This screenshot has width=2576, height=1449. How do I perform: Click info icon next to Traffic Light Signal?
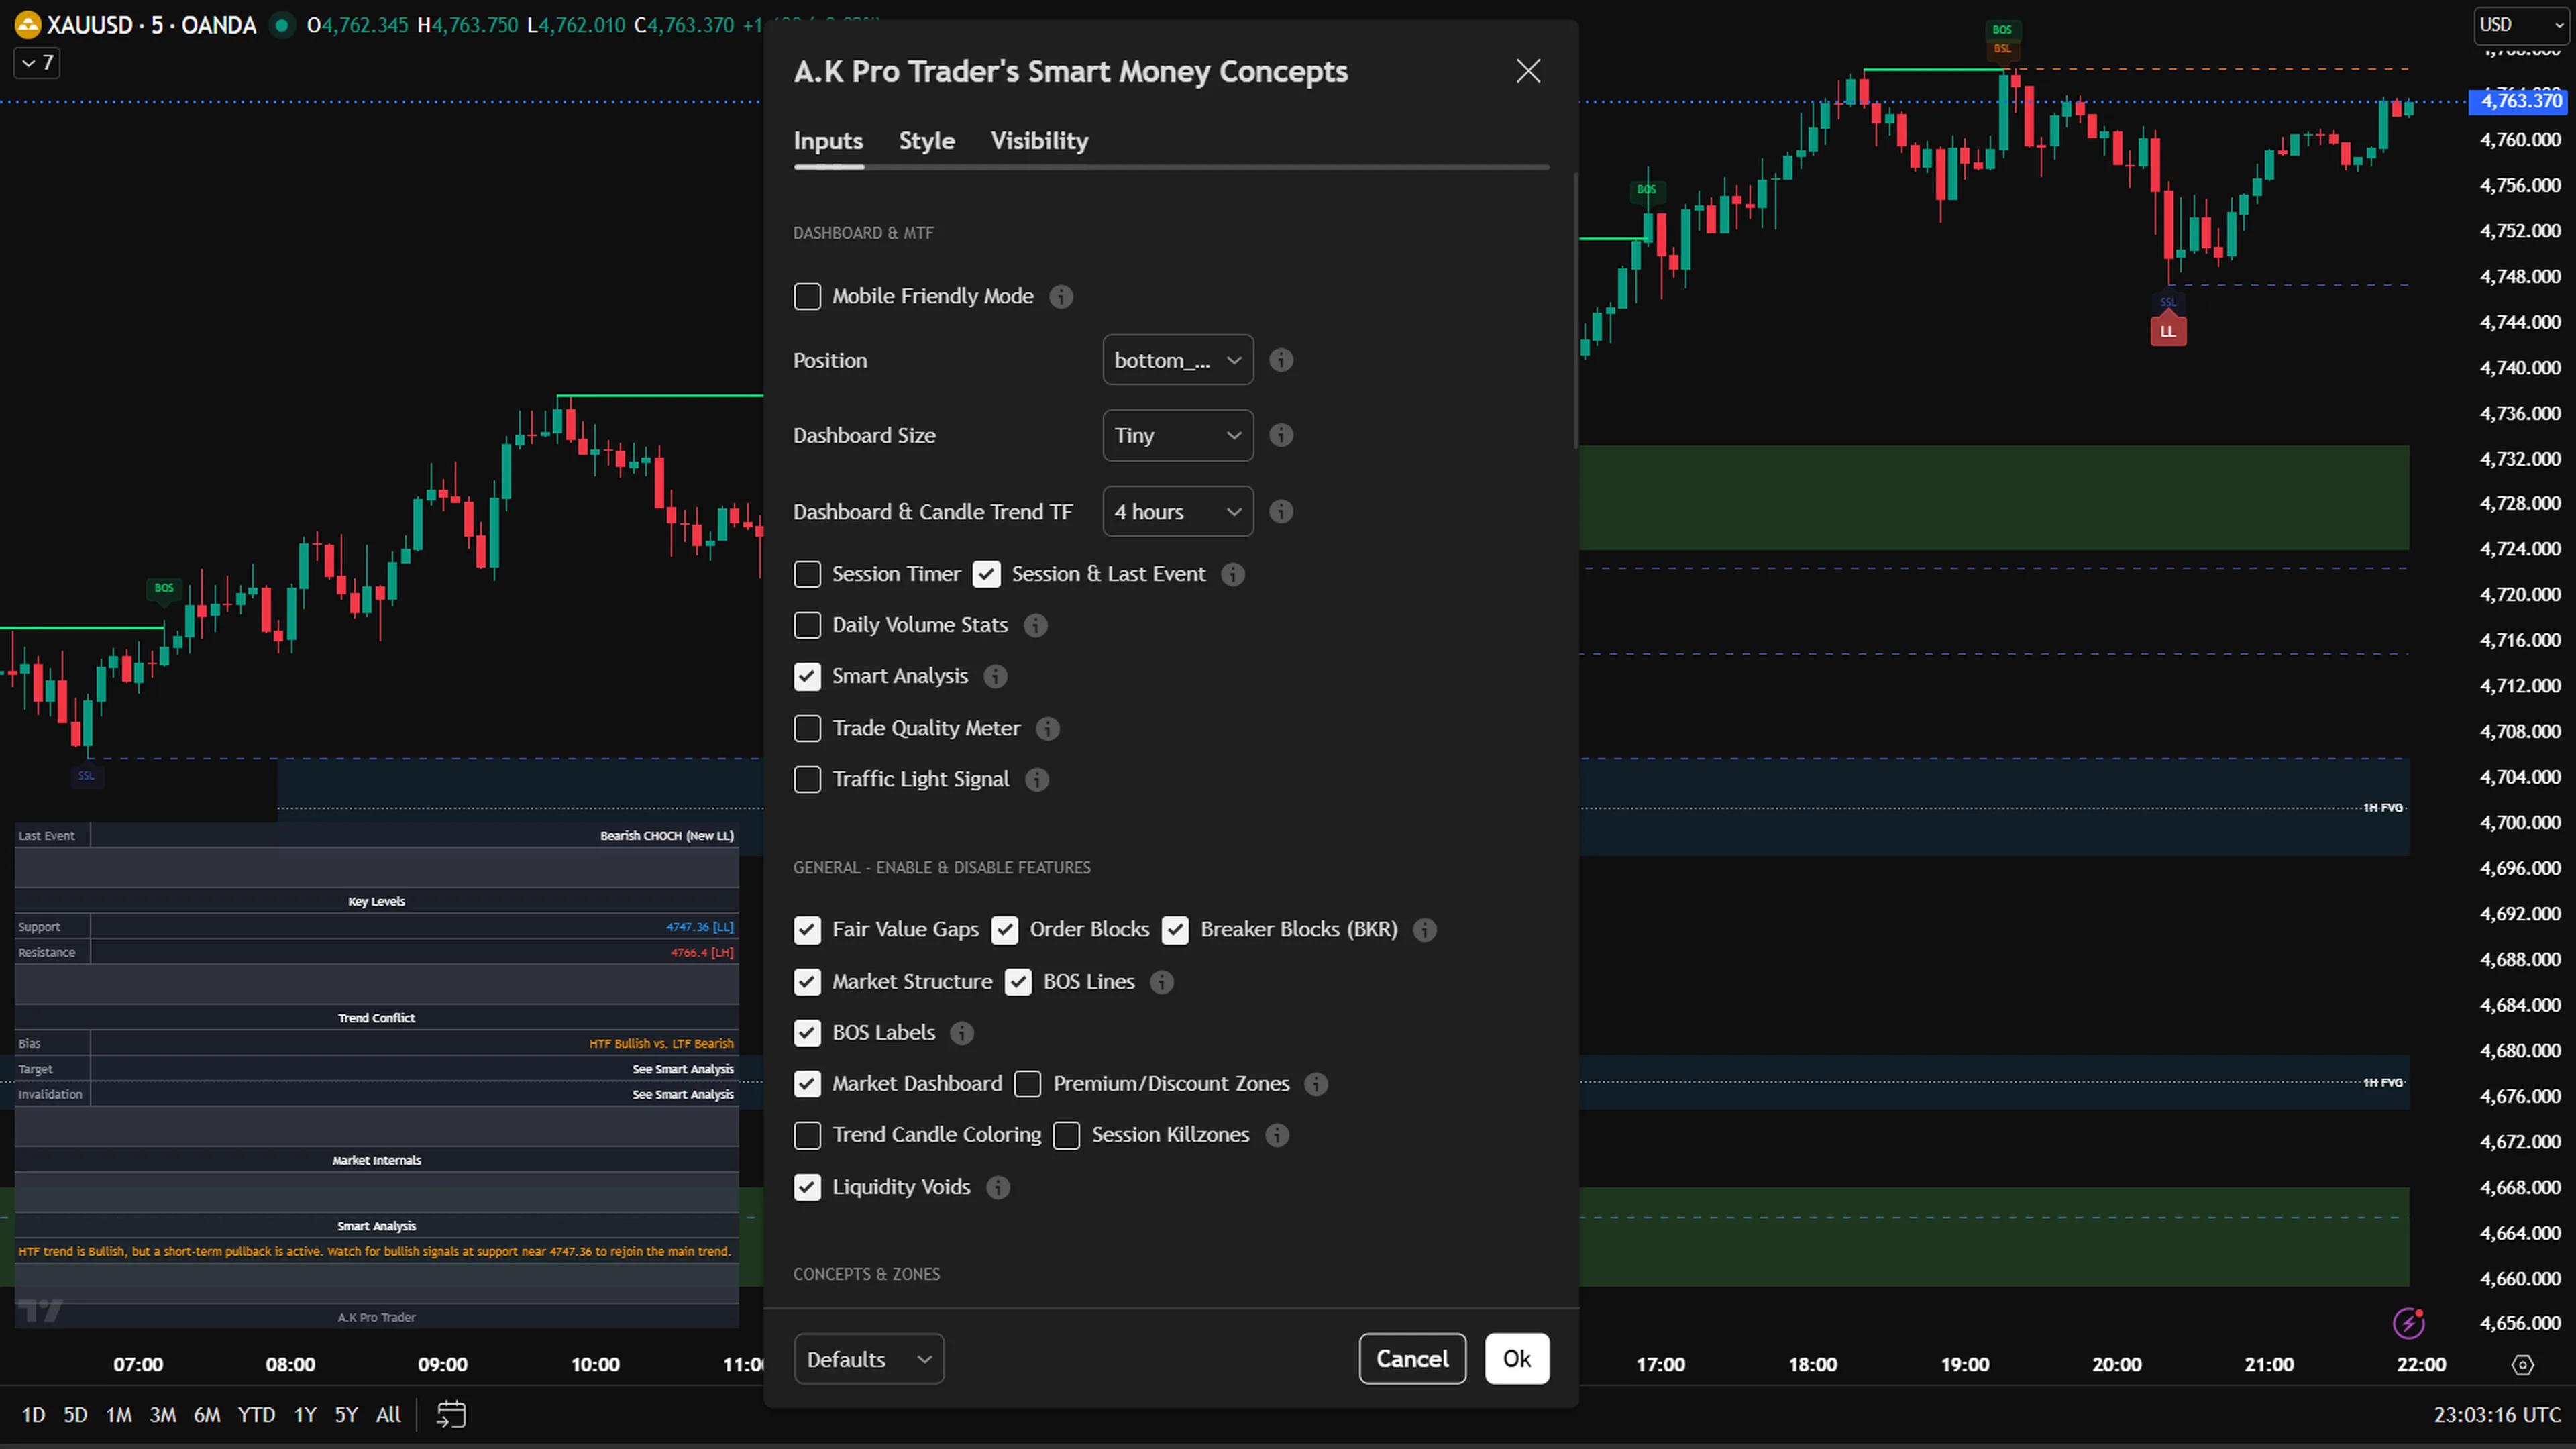[x=1037, y=779]
